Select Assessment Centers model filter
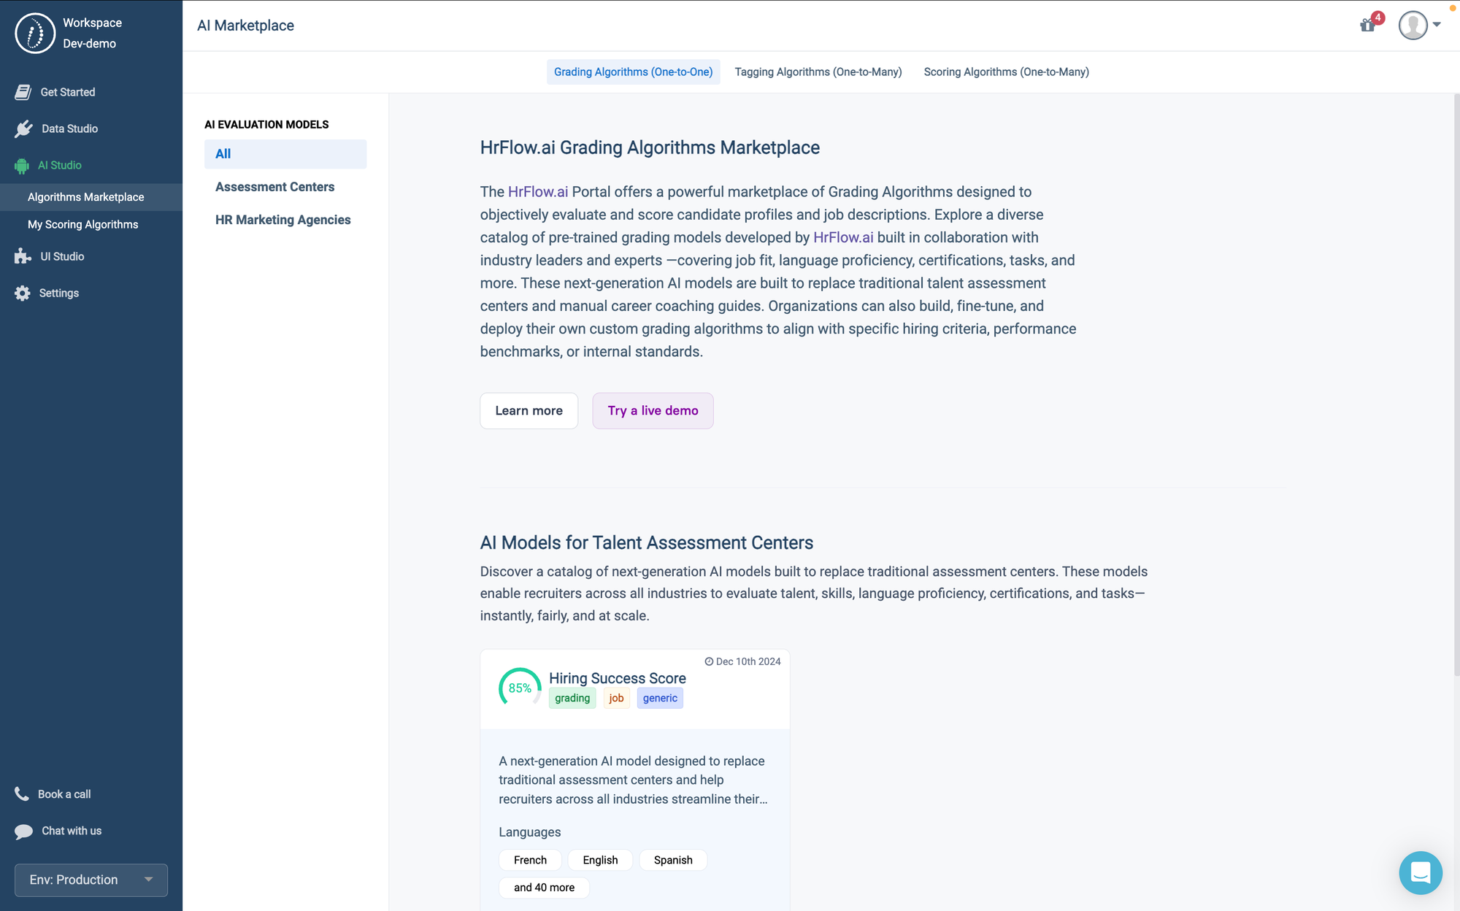Image resolution: width=1460 pixels, height=911 pixels. (274, 187)
